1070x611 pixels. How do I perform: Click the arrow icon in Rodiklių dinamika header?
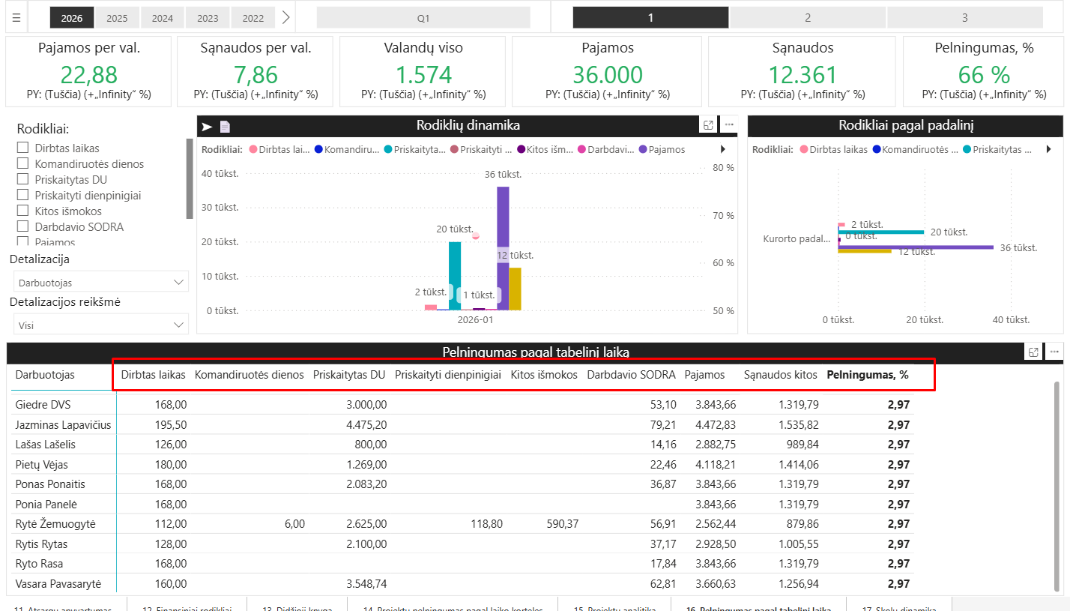tap(208, 127)
